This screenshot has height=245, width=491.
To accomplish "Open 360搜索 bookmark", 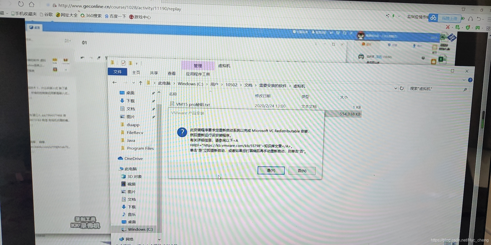I will (x=91, y=16).
